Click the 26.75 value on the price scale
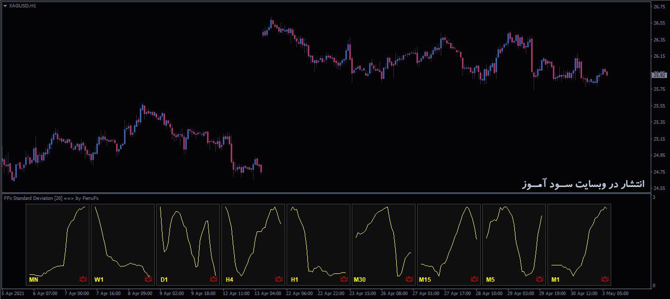This screenshot has width=670, height=299. click(660, 7)
